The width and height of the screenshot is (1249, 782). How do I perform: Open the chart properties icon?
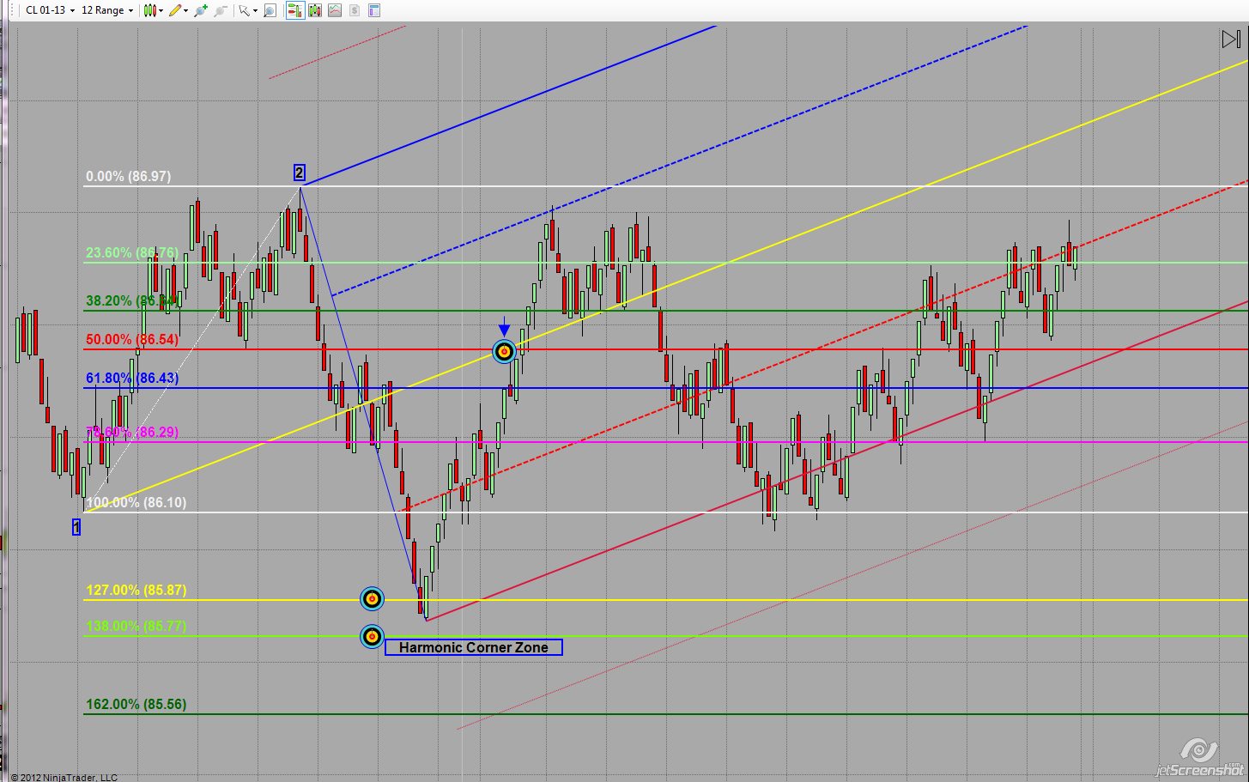tap(374, 10)
